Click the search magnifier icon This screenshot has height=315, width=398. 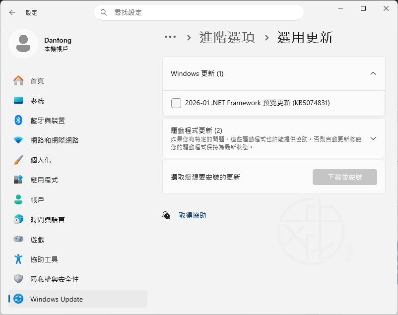pyautogui.click(x=104, y=12)
